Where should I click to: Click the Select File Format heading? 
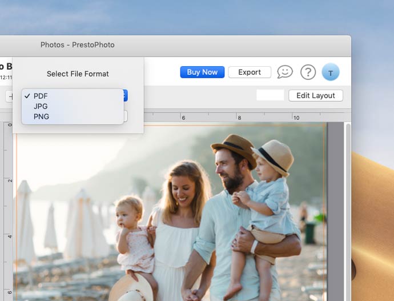[78, 74]
